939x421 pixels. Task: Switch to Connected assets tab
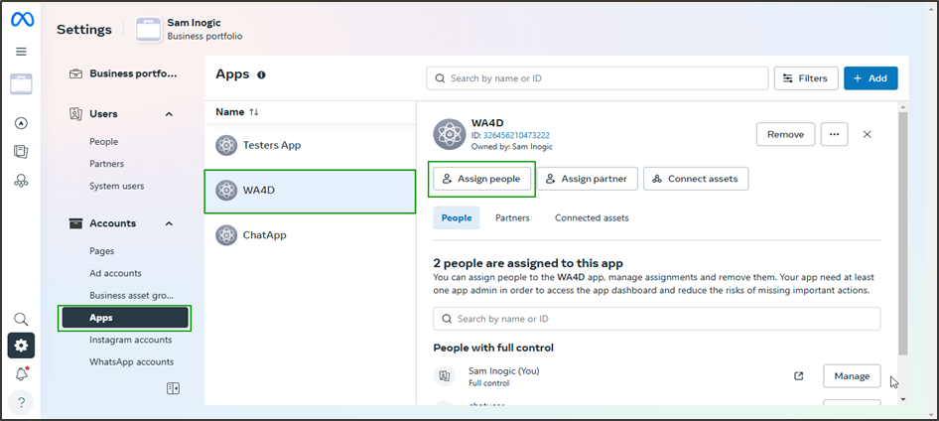click(x=592, y=217)
